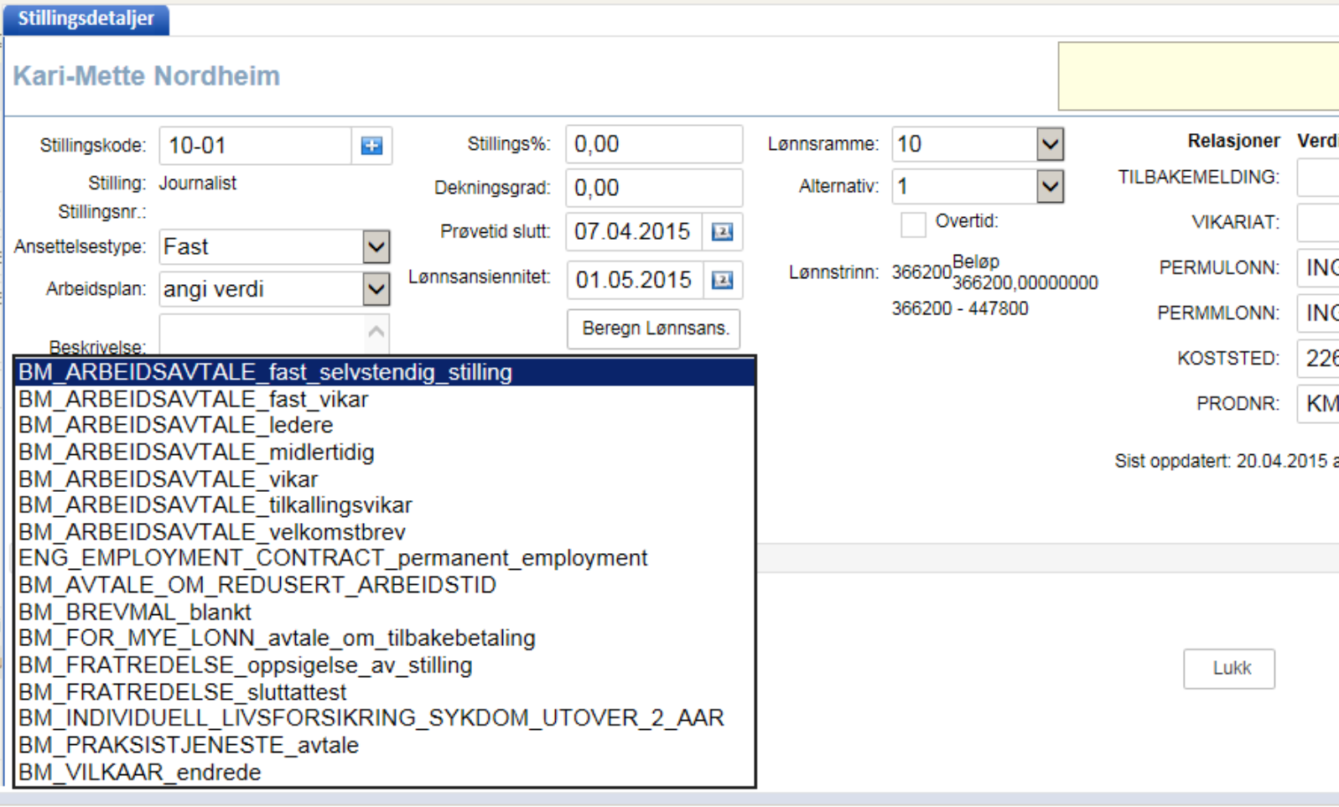Click the PERMMLONN value field
Viewport: 1339px width, 807px height.
pos(1318,313)
